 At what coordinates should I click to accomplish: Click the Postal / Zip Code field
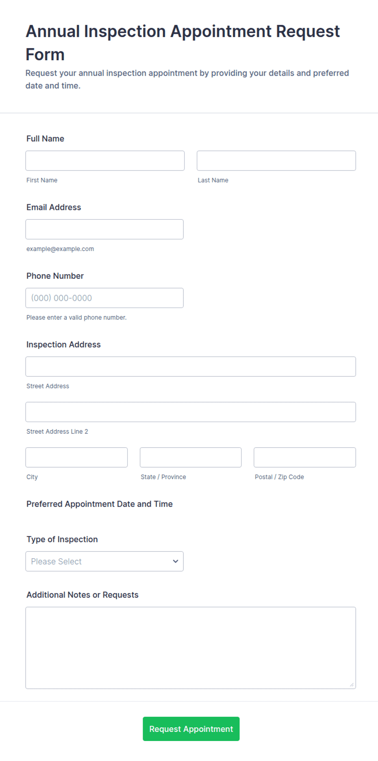click(305, 457)
